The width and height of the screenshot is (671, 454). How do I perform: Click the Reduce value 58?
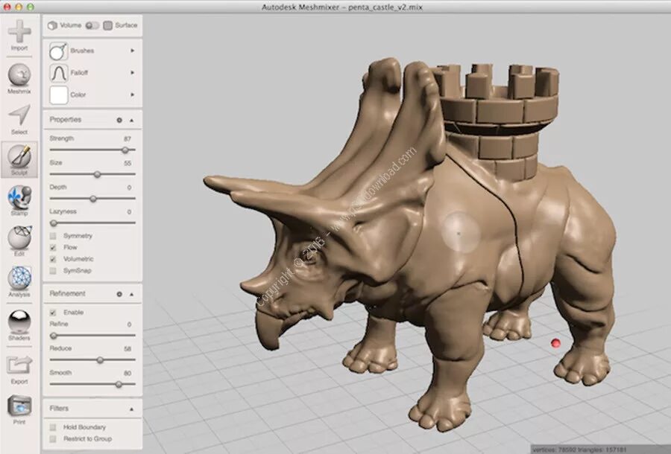pos(127,348)
